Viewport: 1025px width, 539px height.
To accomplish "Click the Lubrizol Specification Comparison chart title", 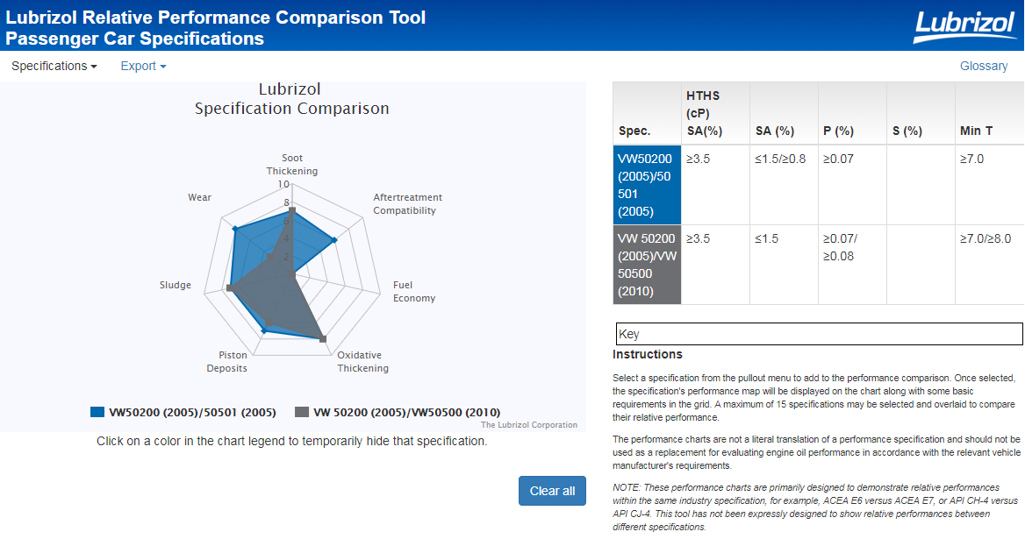I will 291,99.
